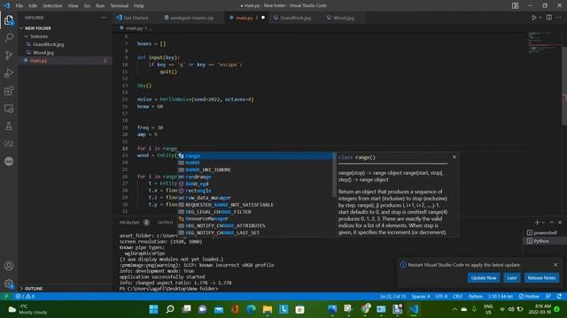Click the Release Notes button
The image size is (567, 318).
click(x=541, y=277)
